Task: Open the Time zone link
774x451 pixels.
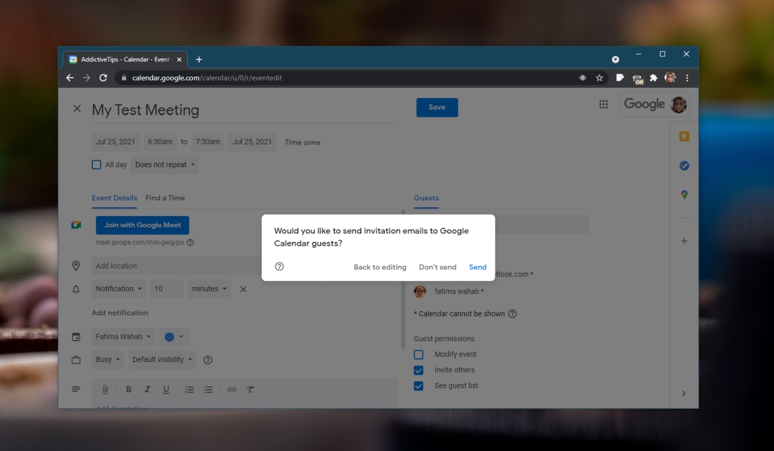Action: [303, 143]
